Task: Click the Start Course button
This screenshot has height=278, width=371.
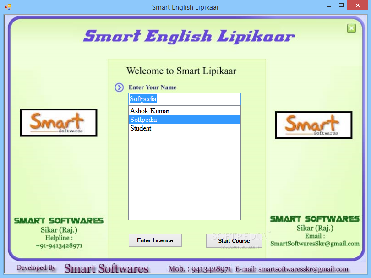Action: [x=234, y=241]
